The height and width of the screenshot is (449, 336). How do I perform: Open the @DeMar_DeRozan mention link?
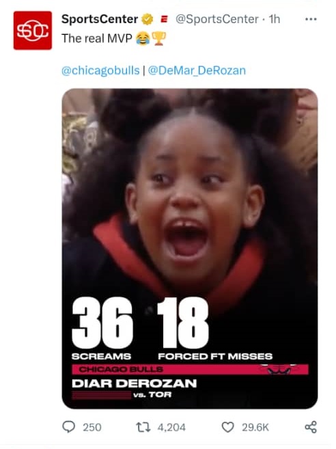[197, 70]
